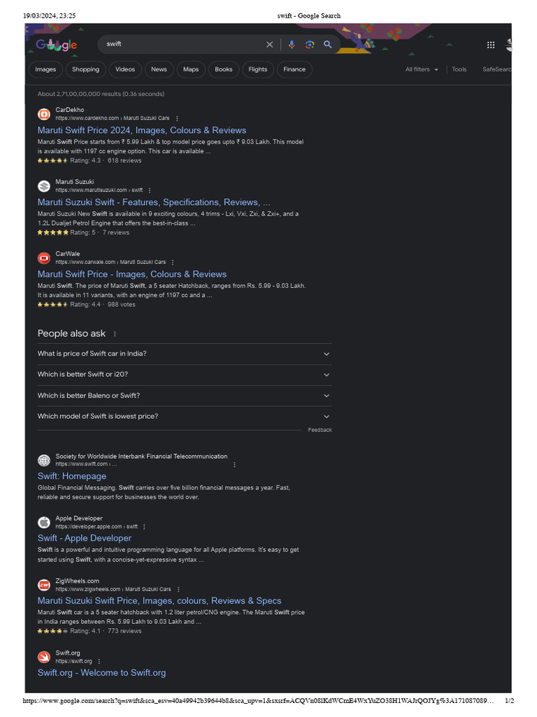The image size is (537, 717).
Task: Switch to the News tab
Action: tap(159, 69)
